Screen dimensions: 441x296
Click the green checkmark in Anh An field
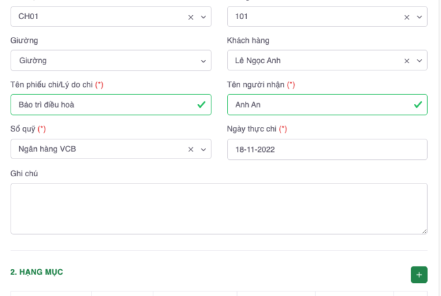click(417, 105)
